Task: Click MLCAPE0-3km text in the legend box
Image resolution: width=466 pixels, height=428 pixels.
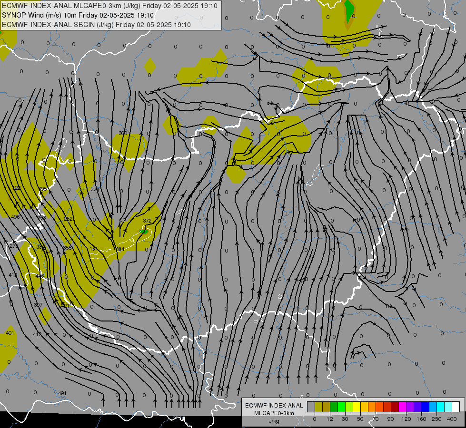Action: click(x=274, y=413)
